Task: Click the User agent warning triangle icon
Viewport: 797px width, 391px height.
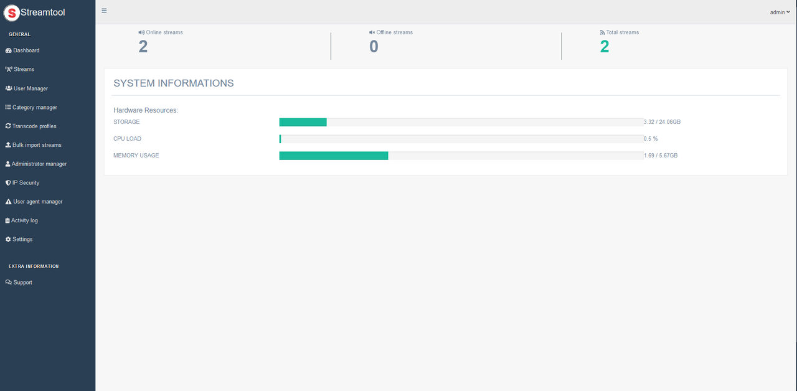Action: pyautogui.click(x=8, y=202)
